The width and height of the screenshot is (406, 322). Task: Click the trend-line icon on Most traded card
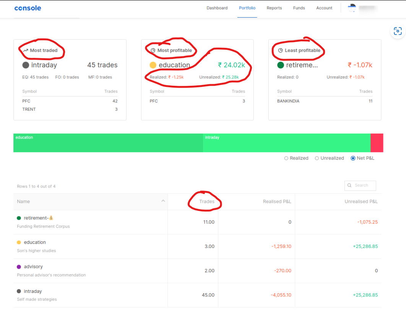25,50
